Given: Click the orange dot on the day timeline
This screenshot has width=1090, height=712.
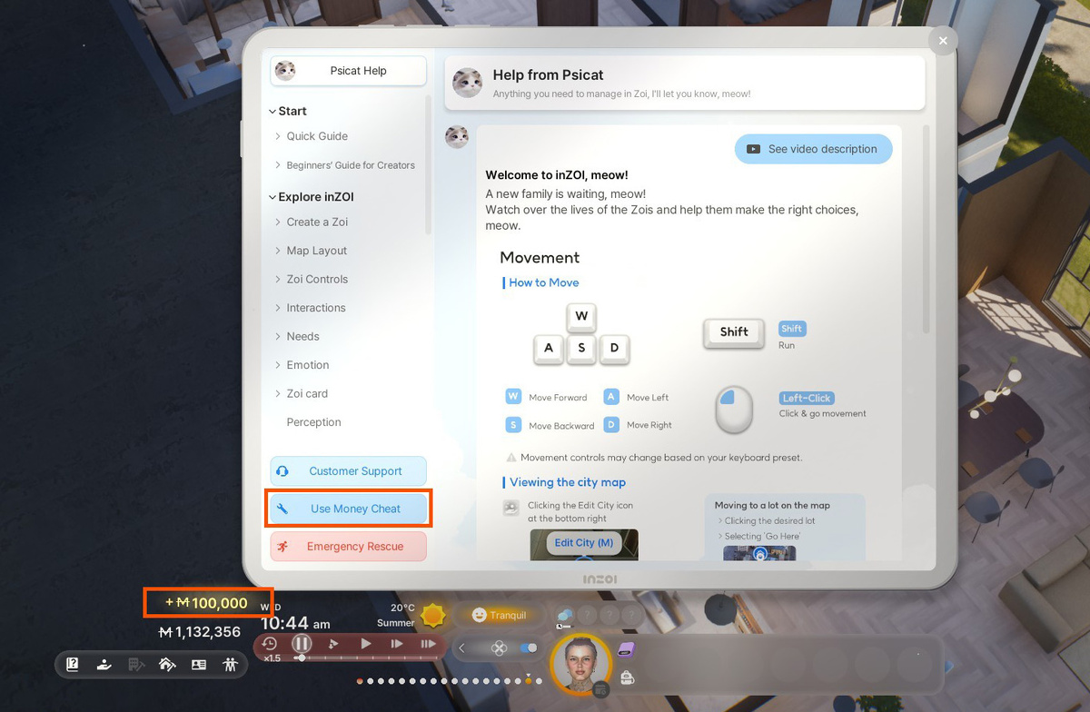Looking at the screenshot, I should (529, 681).
